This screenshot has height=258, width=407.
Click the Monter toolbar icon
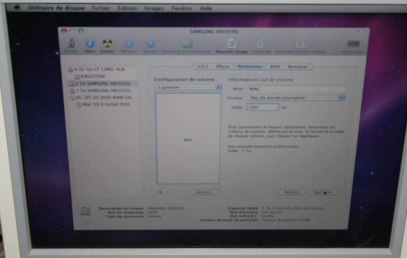129,43
